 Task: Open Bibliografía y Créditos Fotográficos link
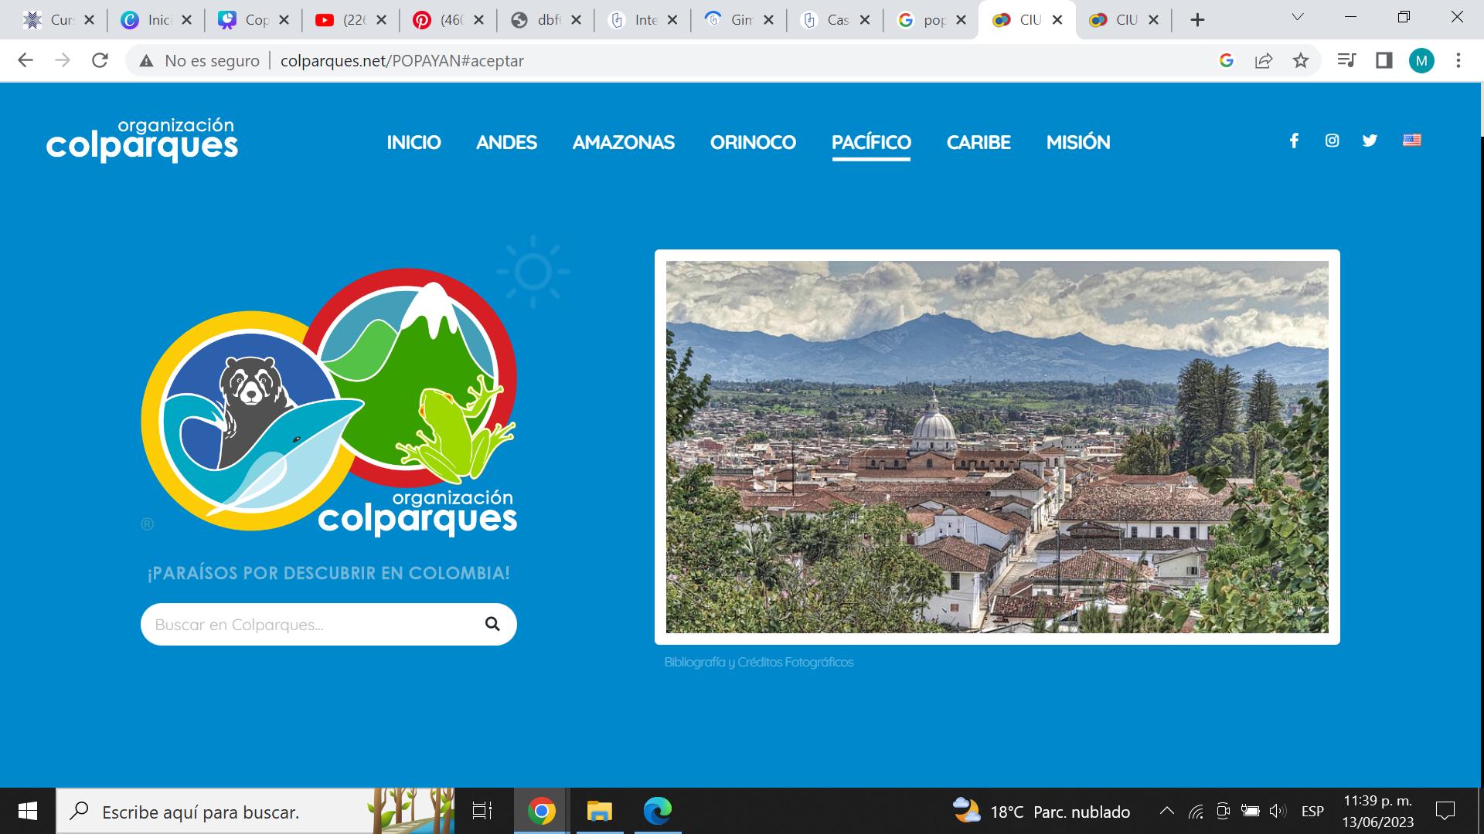click(x=758, y=663)
